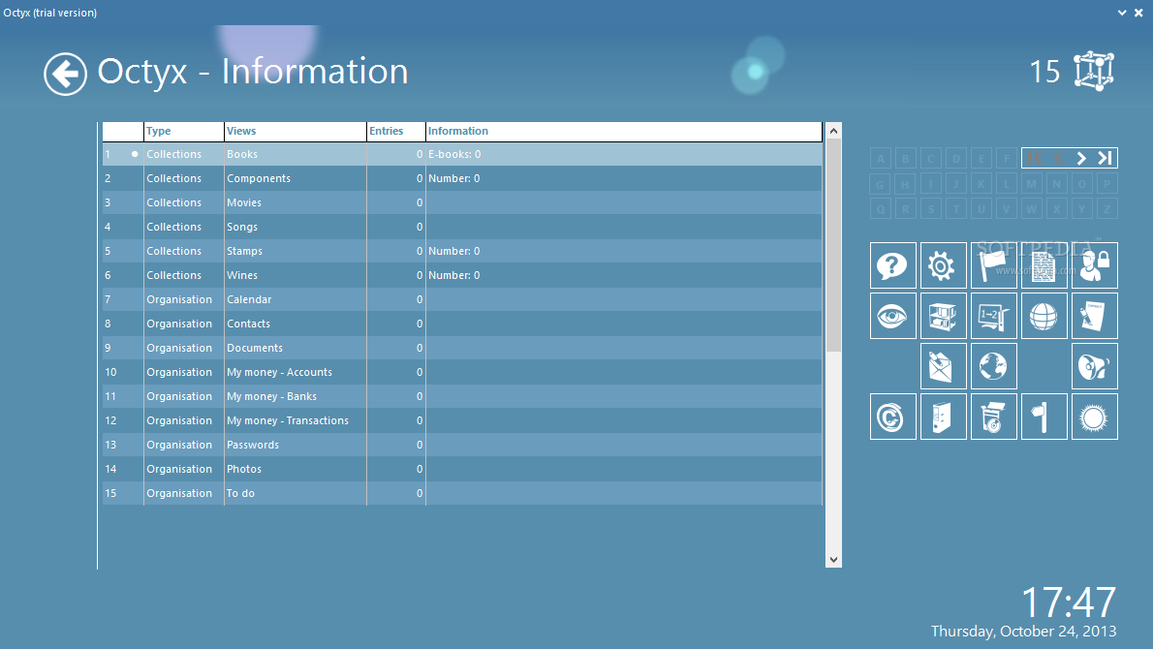Sort by the Views column header
Viewport: 1153px width, 649px height.
(295, 132)
